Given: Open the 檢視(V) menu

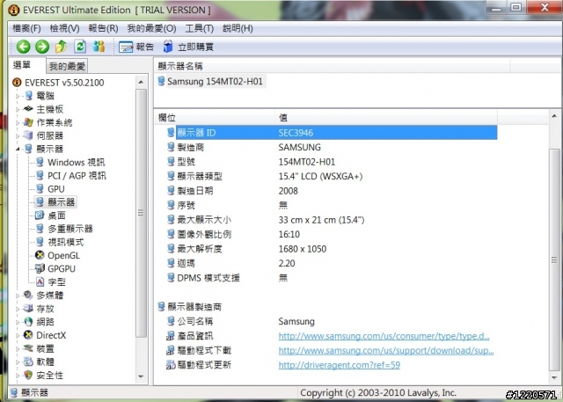Looking at the screenshot, I should [64, 28].
